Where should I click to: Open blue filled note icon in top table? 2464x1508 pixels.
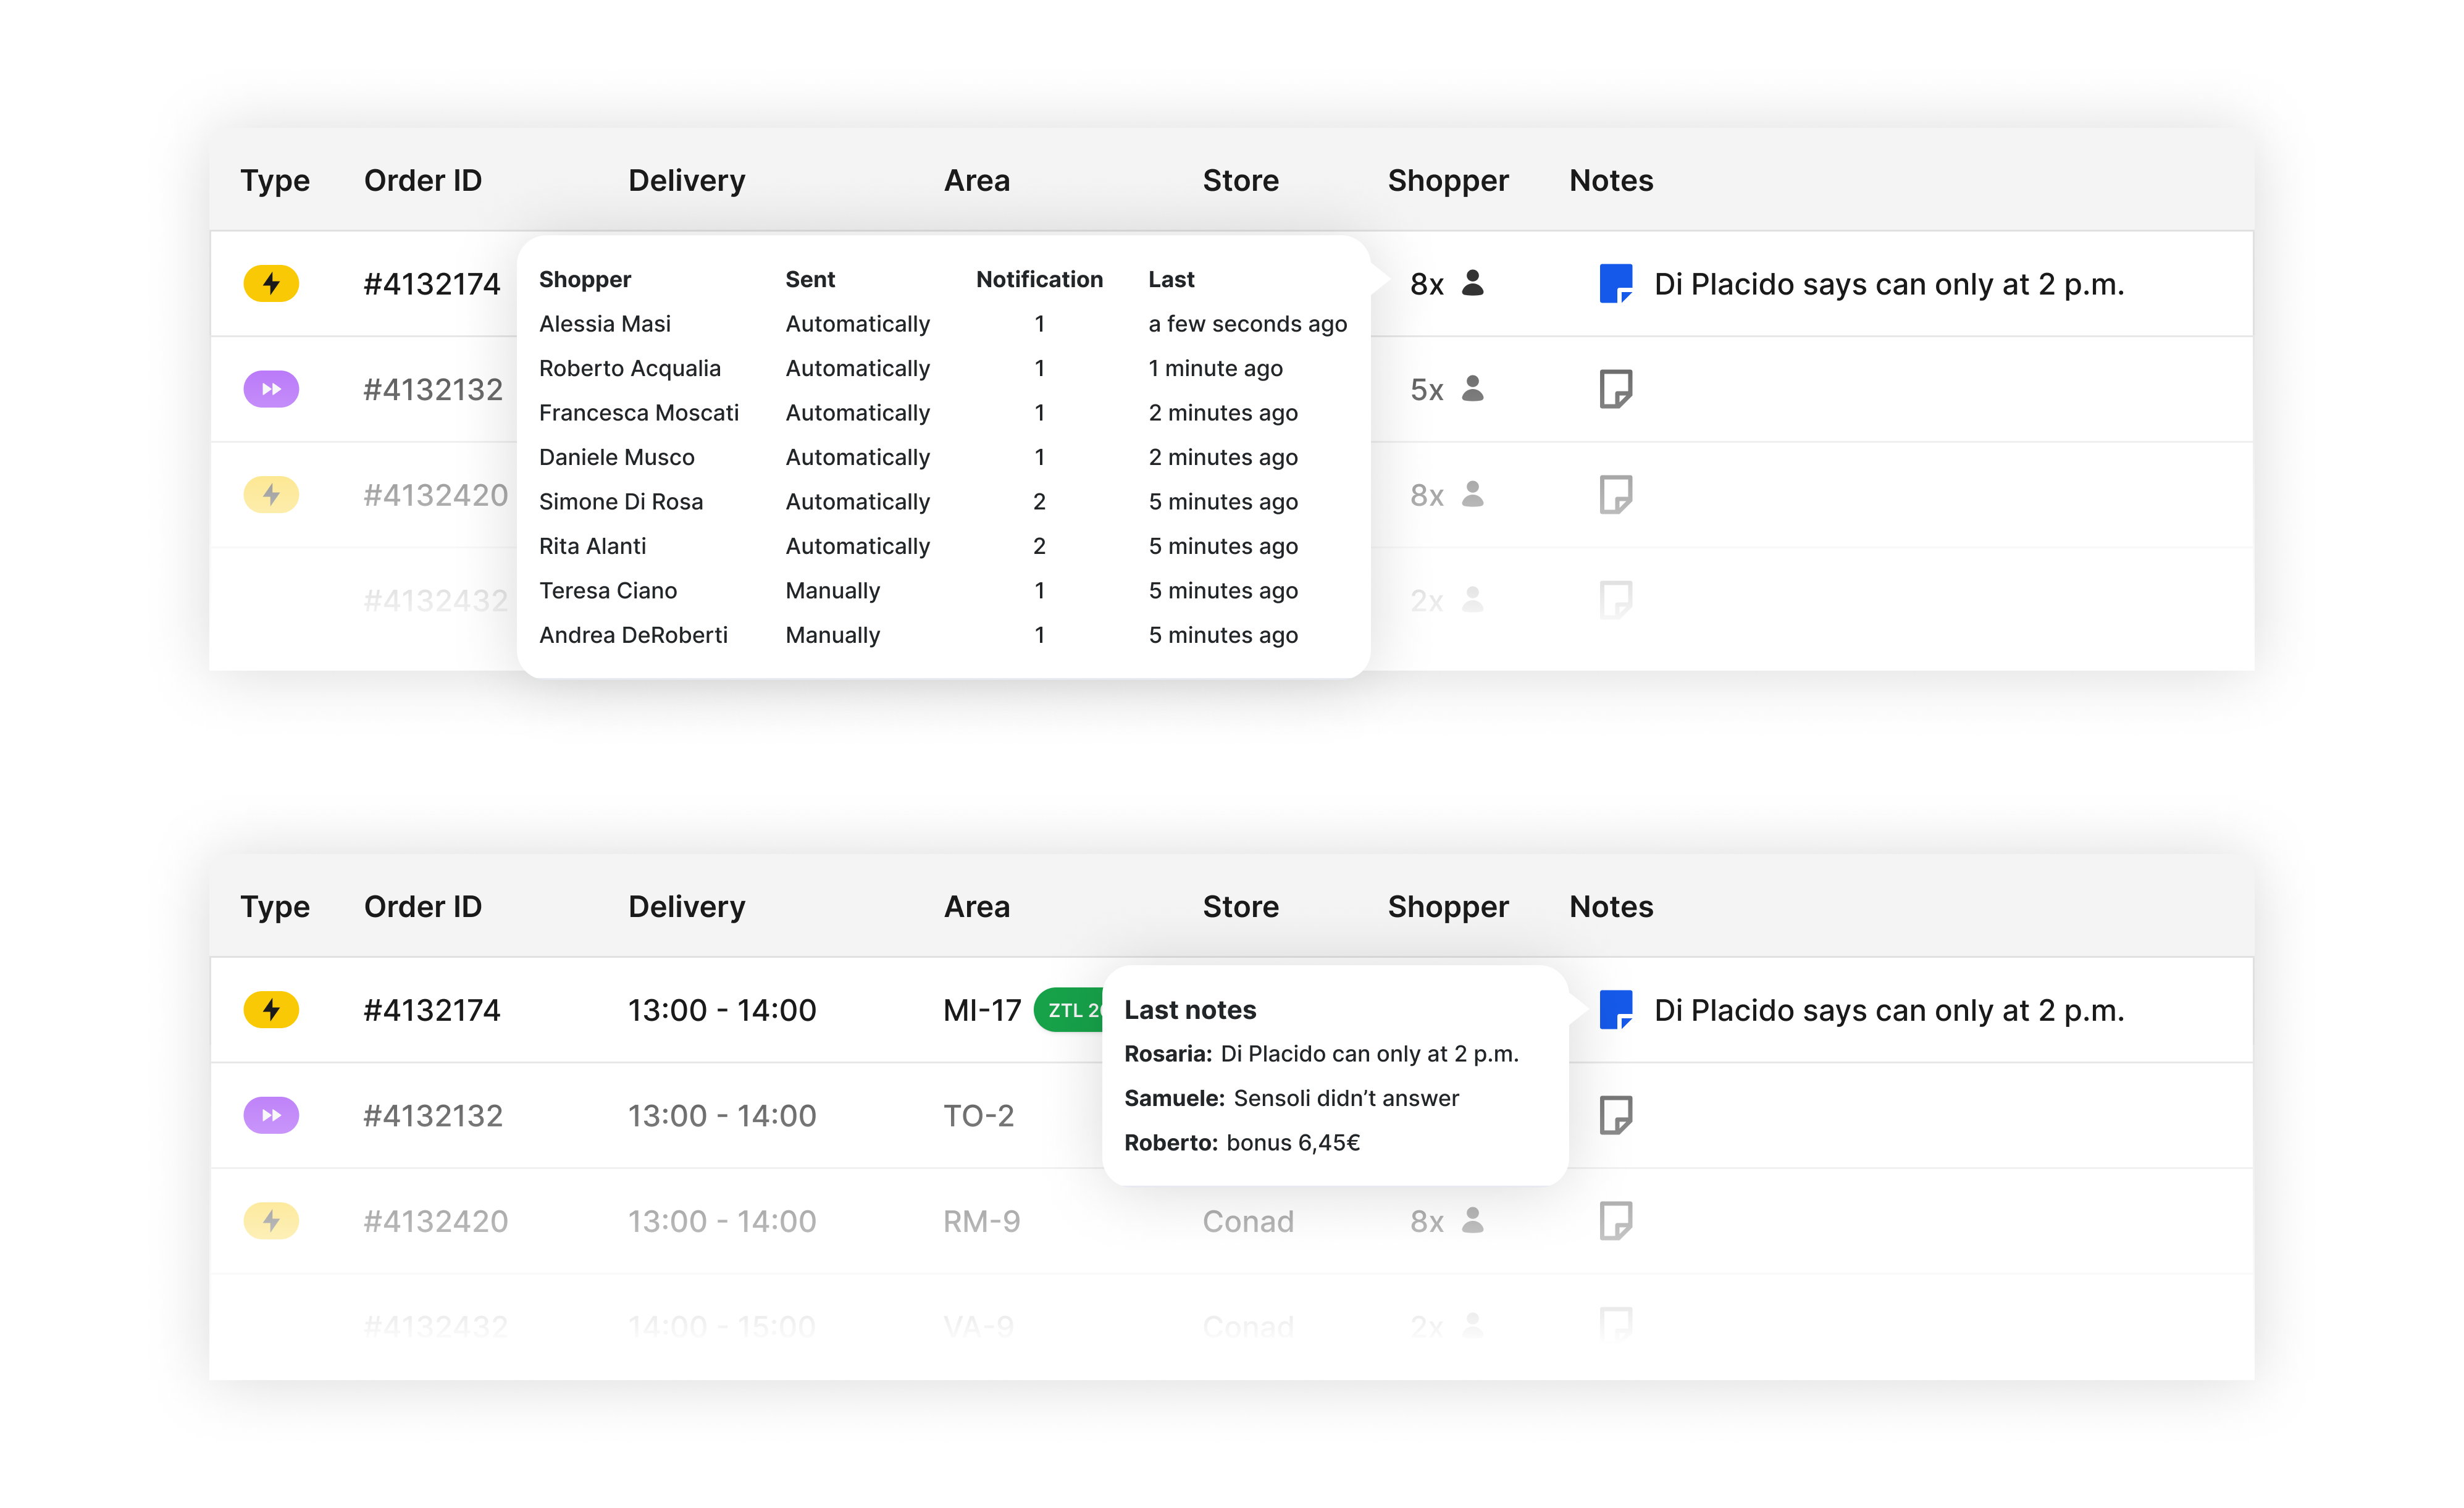tap(1615, 284)
